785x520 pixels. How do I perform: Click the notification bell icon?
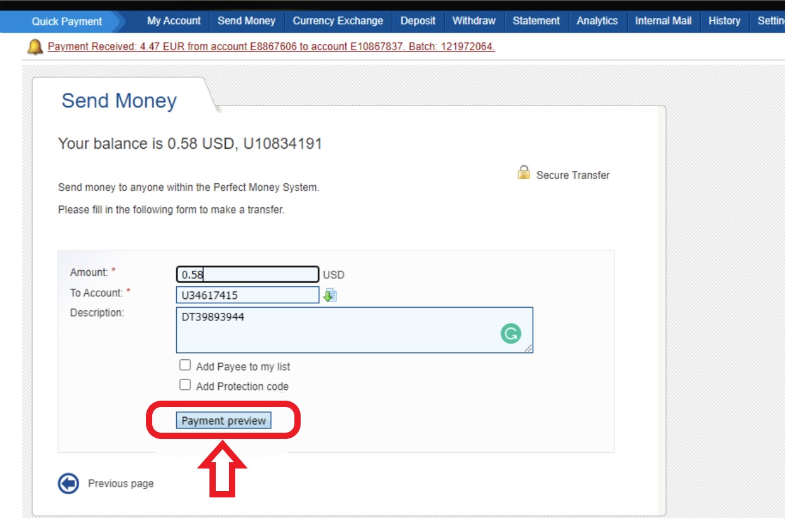coord(36,46)
